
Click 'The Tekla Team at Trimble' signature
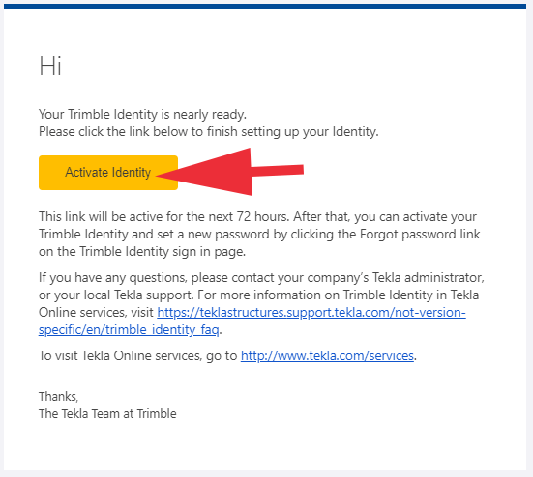pyautogui.click(x=107, y=414)
